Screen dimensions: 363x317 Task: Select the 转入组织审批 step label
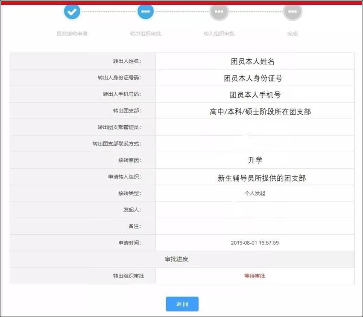coord(219,34)
